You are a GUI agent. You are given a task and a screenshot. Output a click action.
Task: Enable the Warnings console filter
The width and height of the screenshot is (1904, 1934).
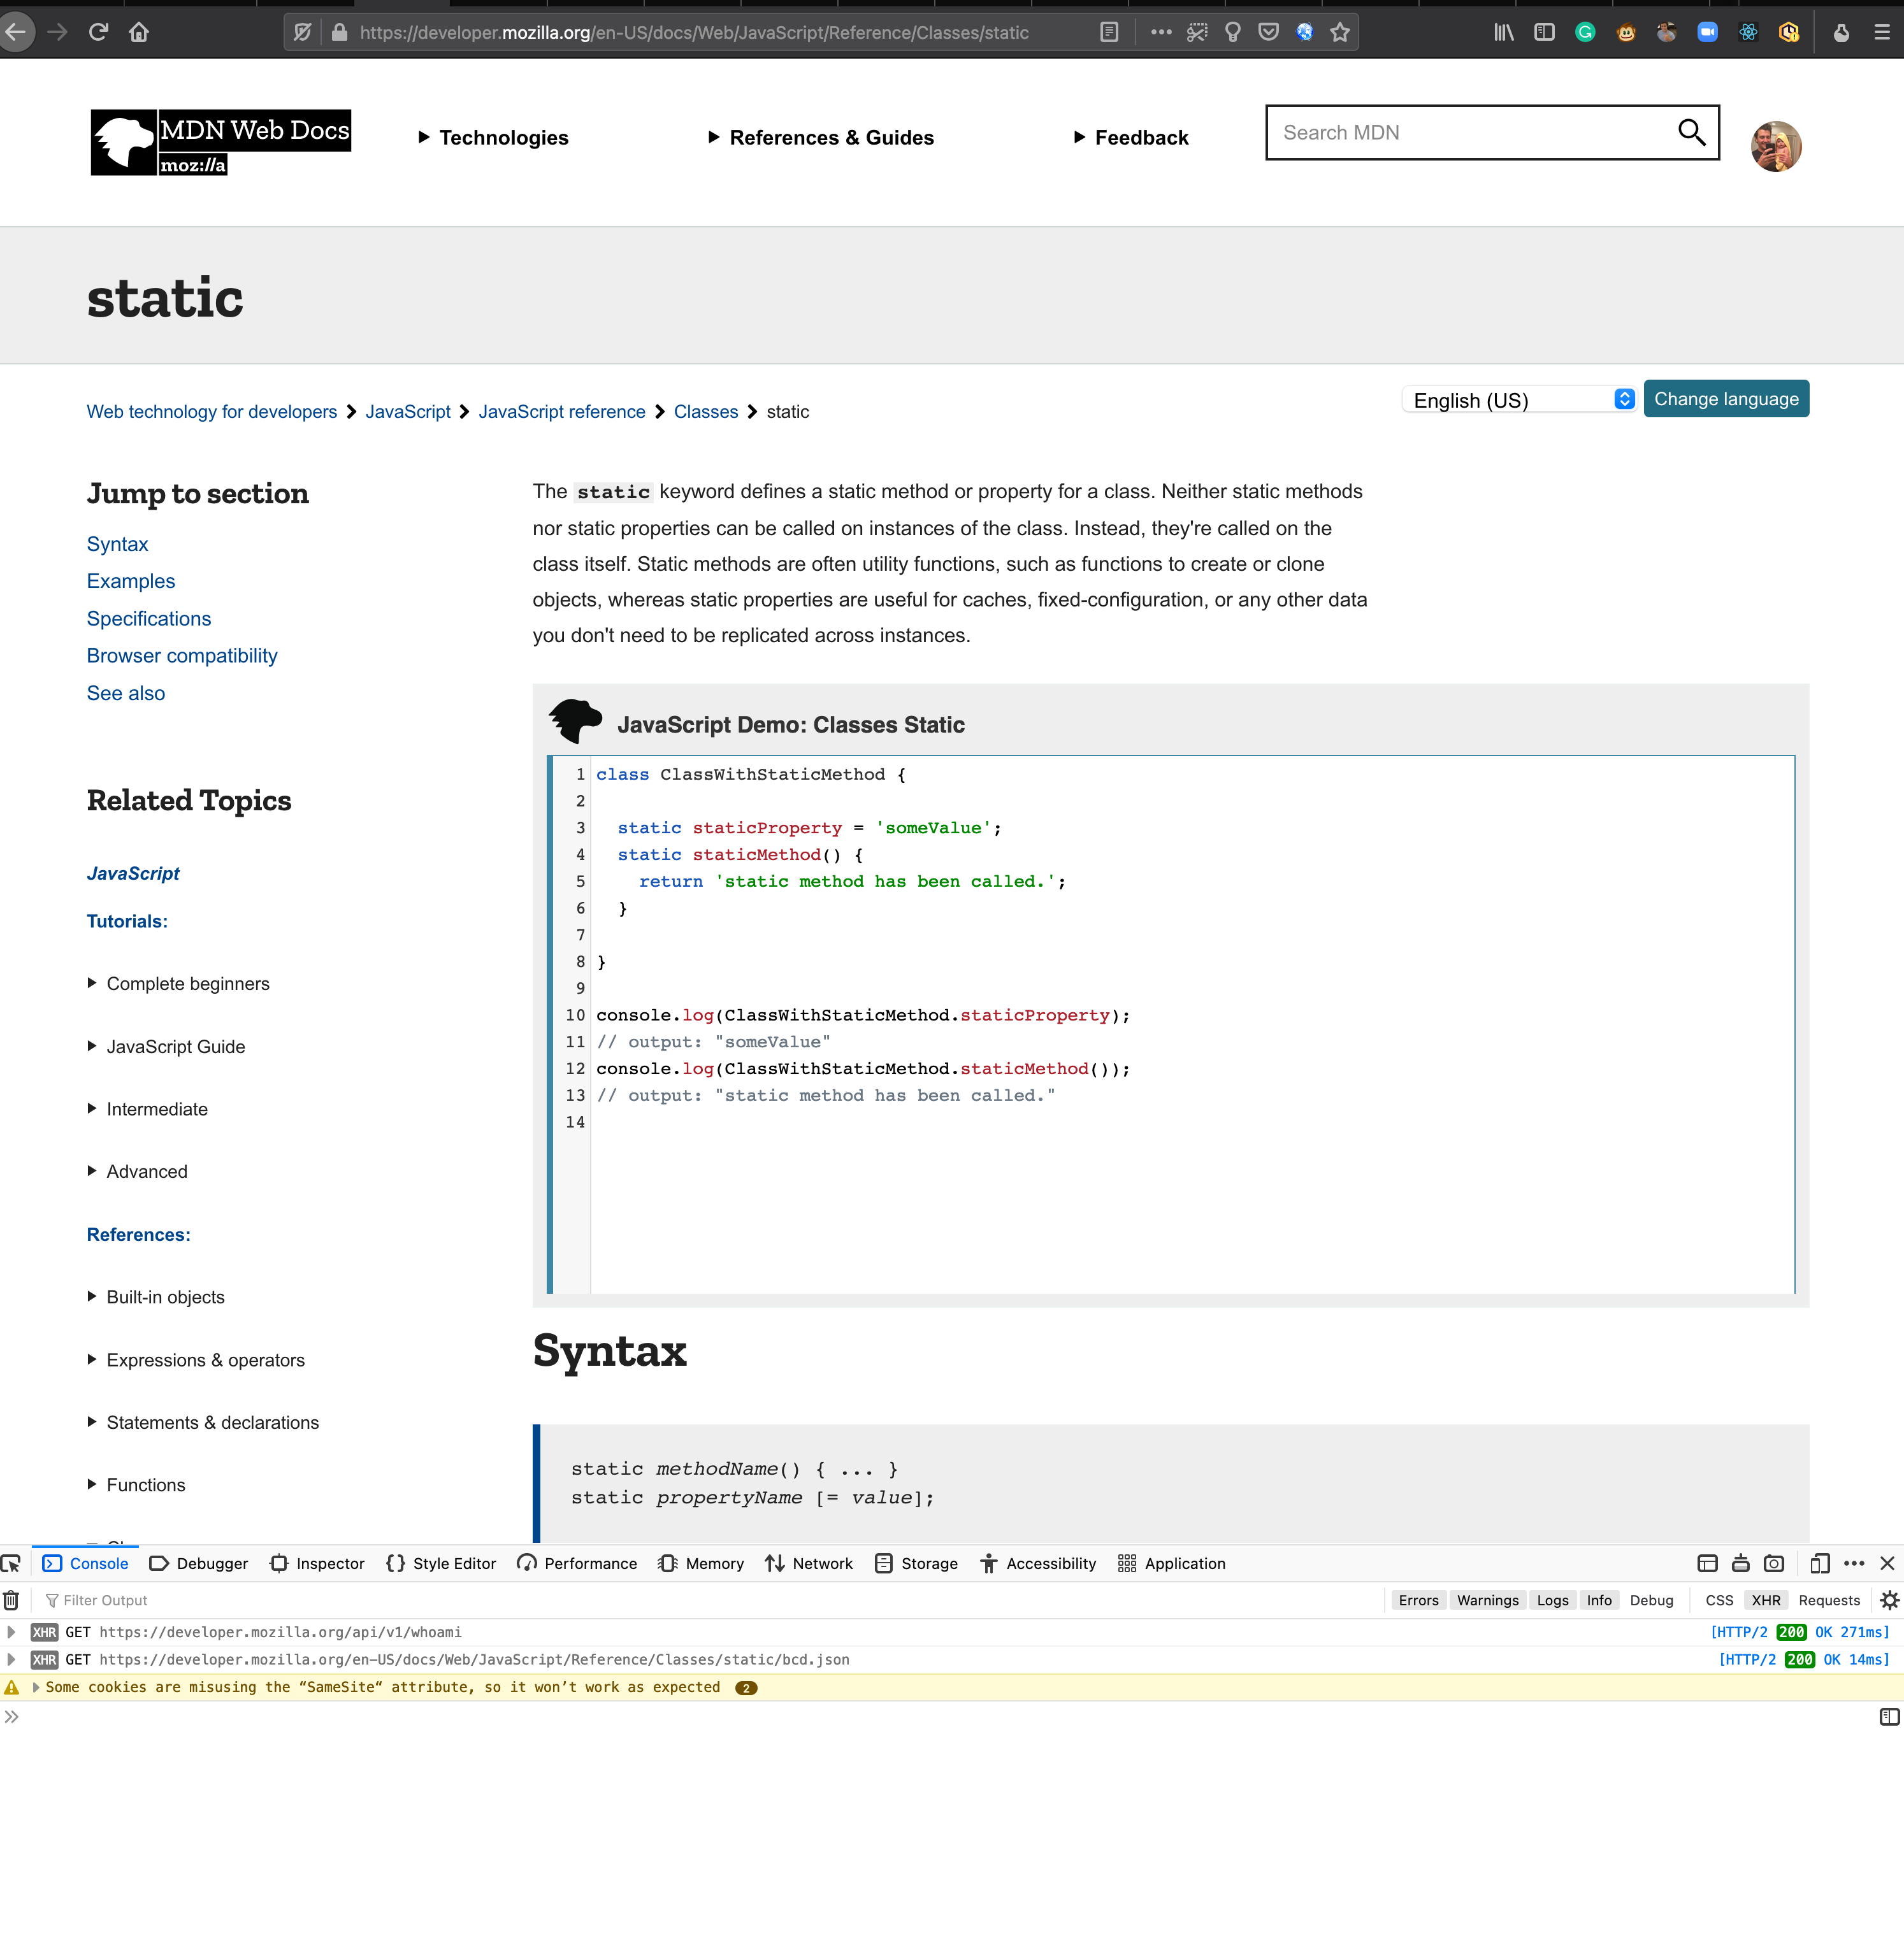pyautogui.click(x=1487, y=1600)
